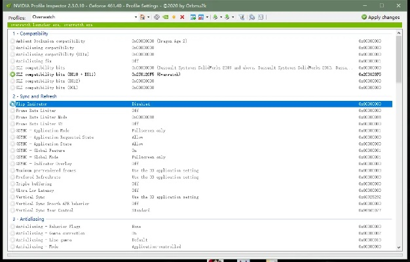Click the gear icon beside Flip Indicator
Viewport: 410px width, 262px height.
click(12, 103)
